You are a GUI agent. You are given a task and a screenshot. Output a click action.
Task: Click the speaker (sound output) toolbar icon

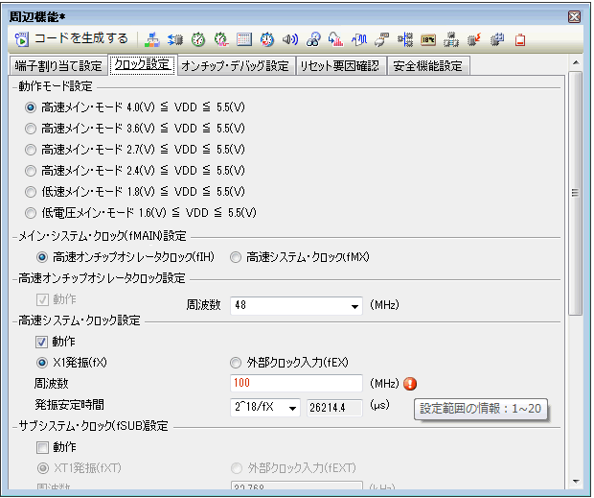(290, 40)
